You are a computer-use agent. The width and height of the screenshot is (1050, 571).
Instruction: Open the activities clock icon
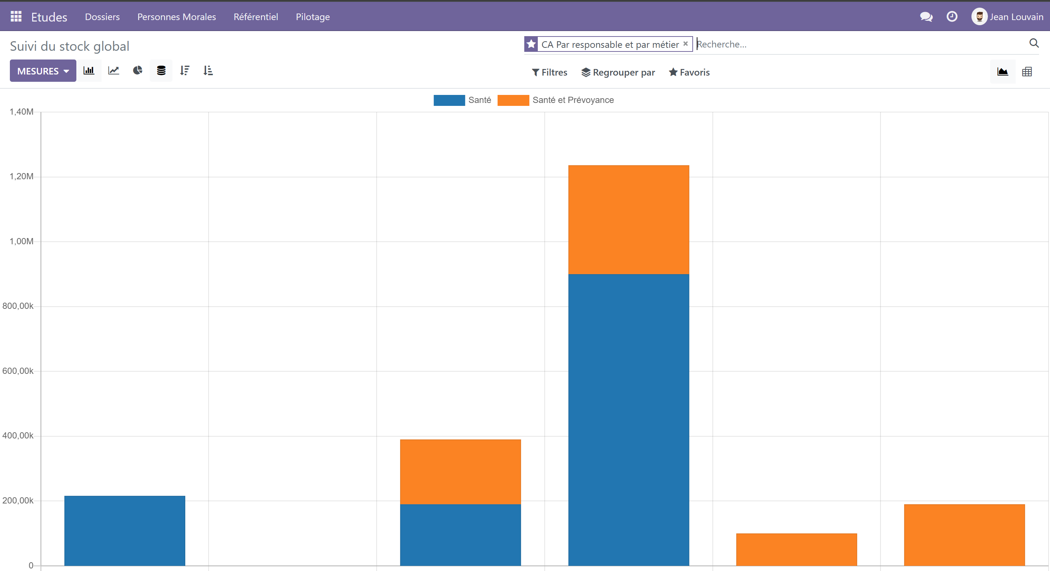point(952,17)
